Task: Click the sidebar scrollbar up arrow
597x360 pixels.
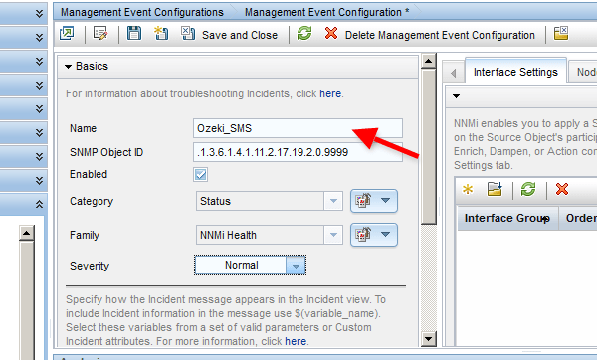Action: [26, 233]
